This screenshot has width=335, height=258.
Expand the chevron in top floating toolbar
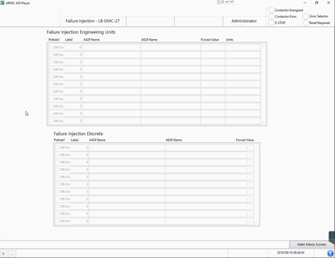click(x=232, y=2)
